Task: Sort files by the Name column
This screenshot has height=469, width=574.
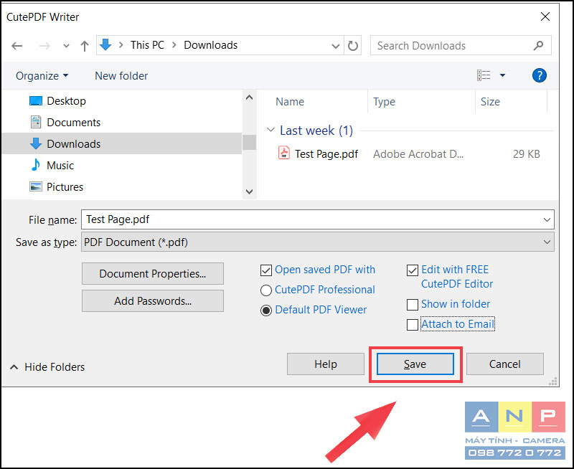Action: [x=290, y=101]
